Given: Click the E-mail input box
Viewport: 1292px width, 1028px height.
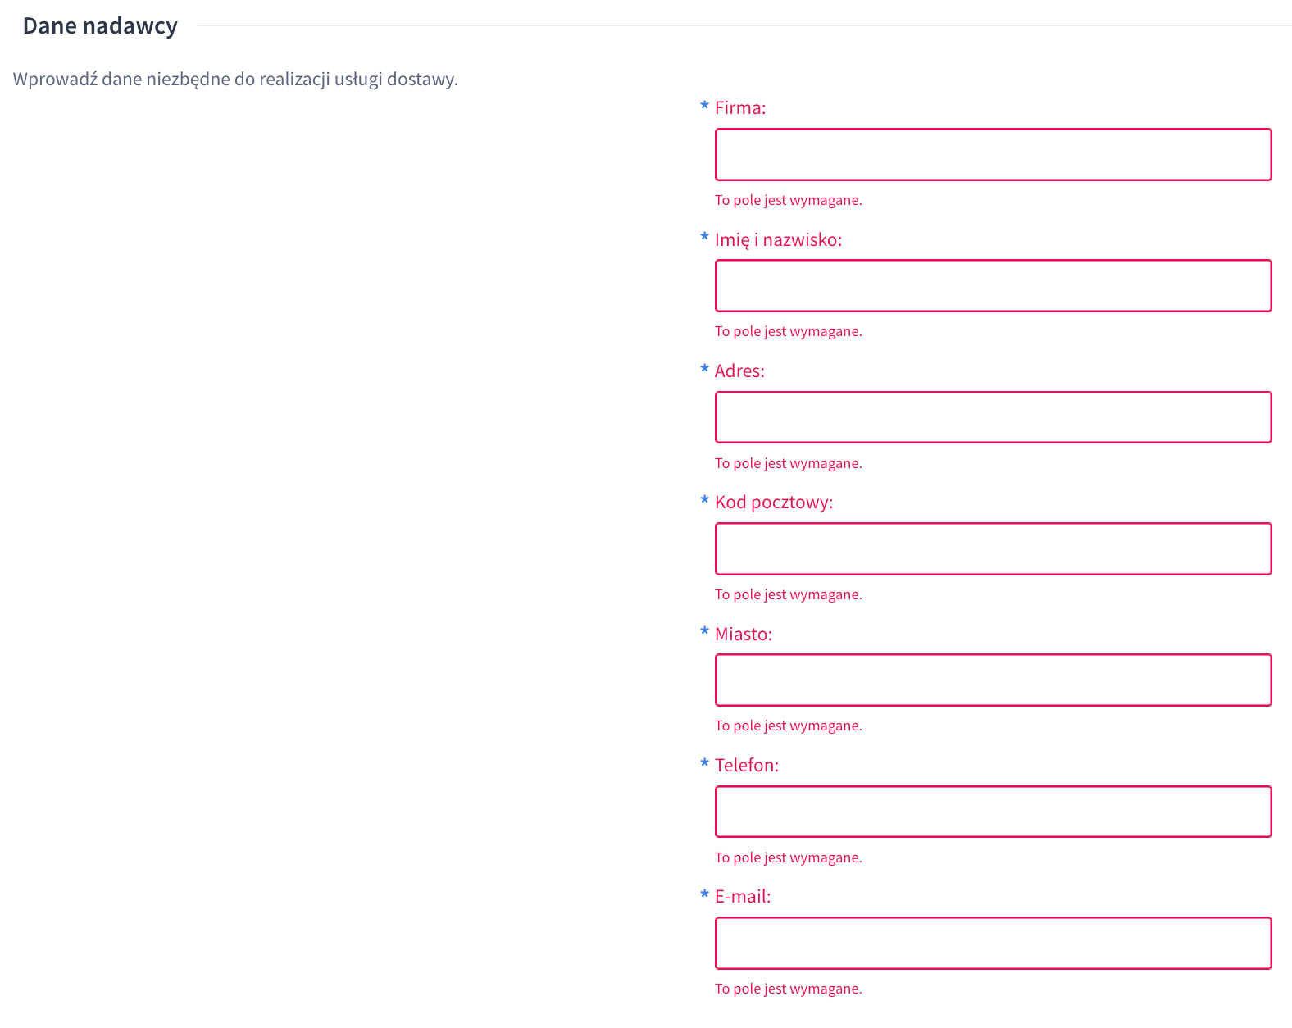Looking at the screenshot, I should click(993, 943).
